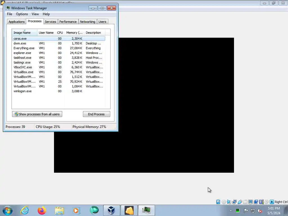
Task: Switch to the Networking tab
Action: (x=87, y=22)
